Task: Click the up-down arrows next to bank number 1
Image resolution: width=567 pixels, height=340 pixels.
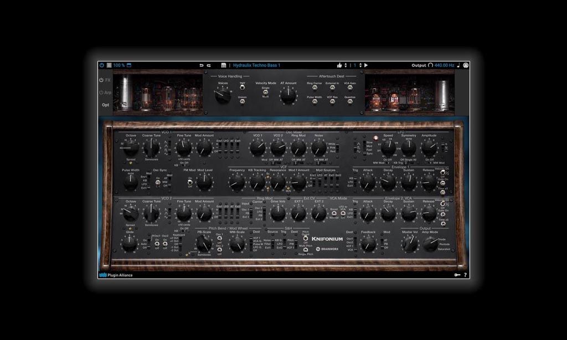Action: point(360,65)
